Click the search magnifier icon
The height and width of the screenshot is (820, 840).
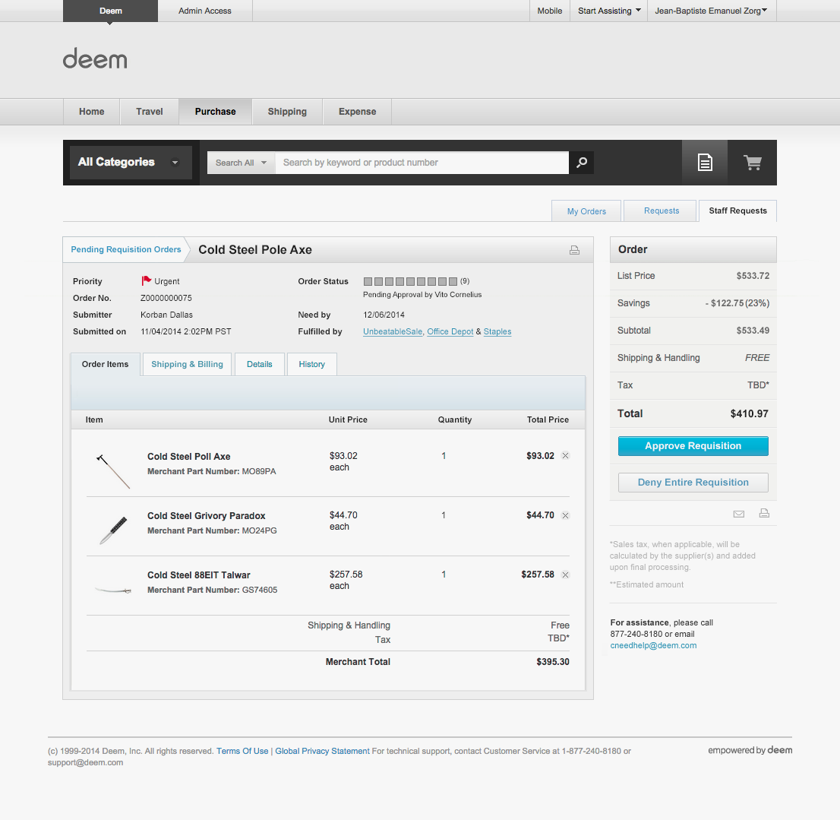pos(581,163)
